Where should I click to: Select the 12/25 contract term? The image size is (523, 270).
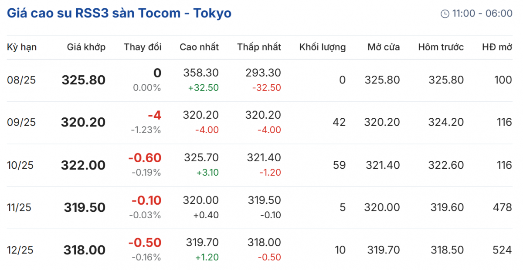tap(21, 250)
